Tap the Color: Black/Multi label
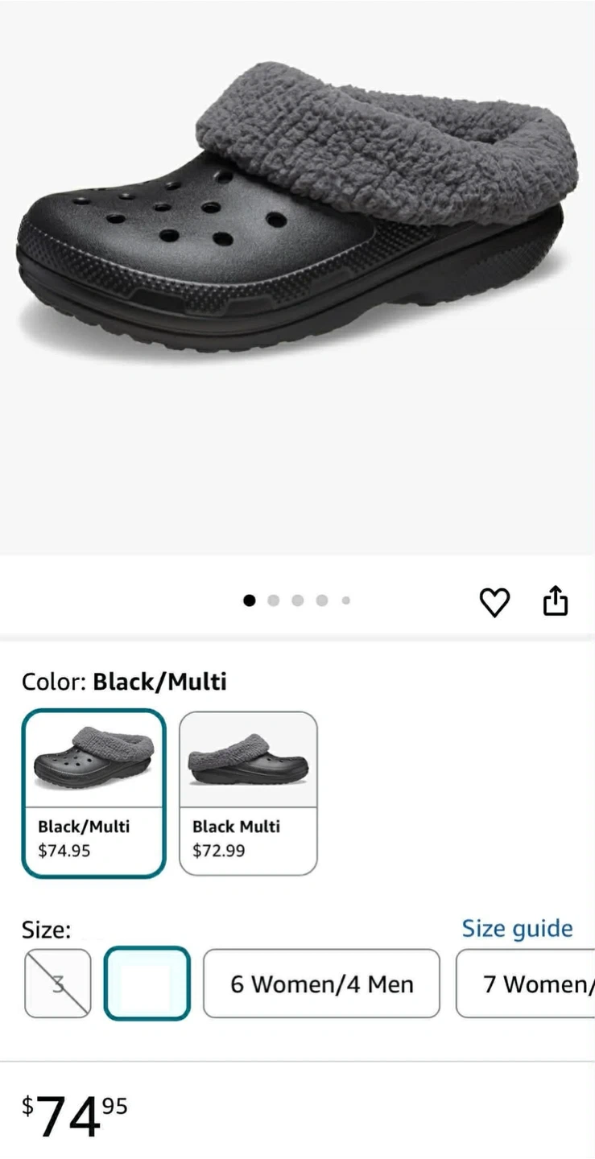This screenshot has width=595, height=1159. [124, 682]
